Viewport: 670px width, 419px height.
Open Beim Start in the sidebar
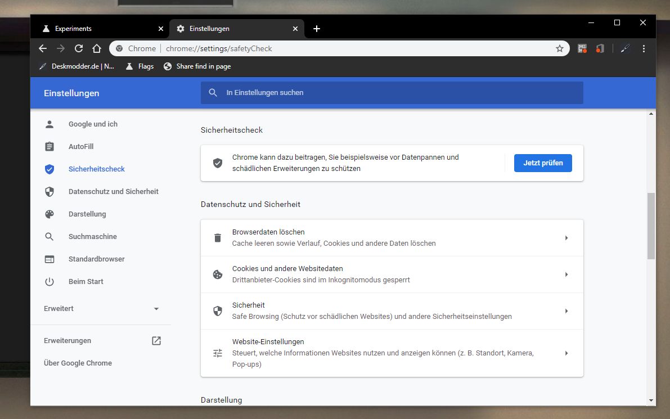pyautogui.click(x=86, y=281)
